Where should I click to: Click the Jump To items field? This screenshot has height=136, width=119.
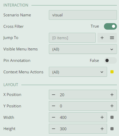[72, 38]
